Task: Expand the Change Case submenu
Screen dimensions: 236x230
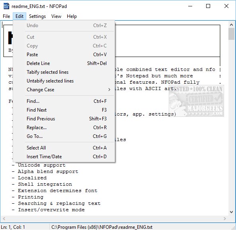Action: (x=64, y=90)
